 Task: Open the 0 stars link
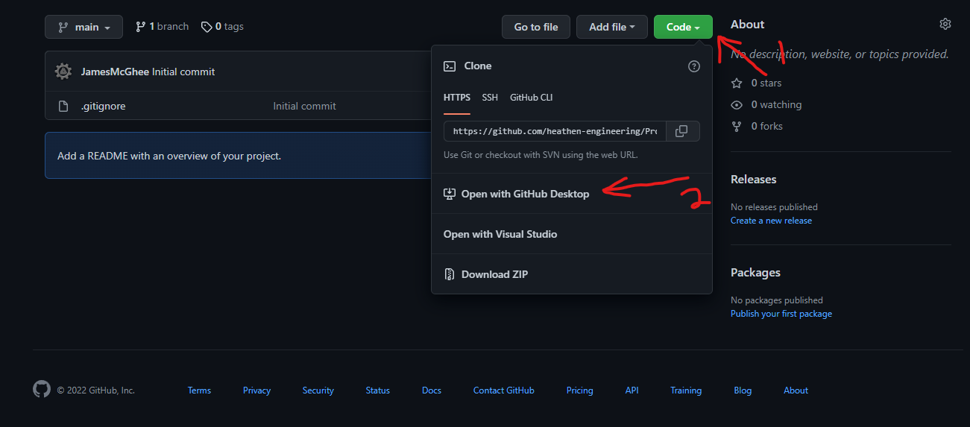click(x=766, y=83)
